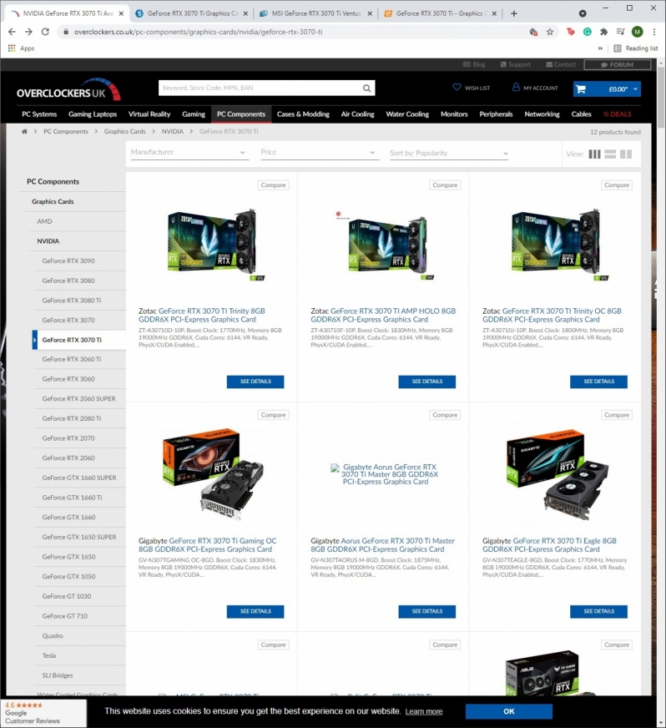The image size is (666, 728).
Task: Click the Apps grid icon in bookmarks bar
Action: point(12,48)
